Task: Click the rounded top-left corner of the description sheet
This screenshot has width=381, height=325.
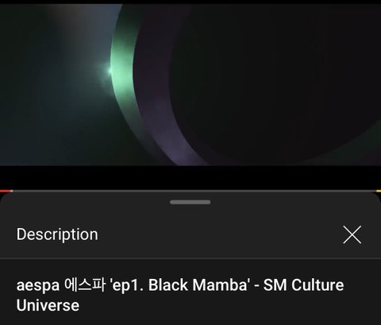Action: point(5,196)
